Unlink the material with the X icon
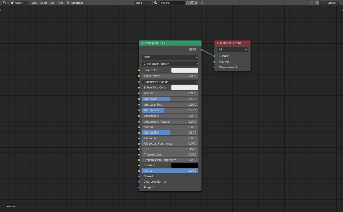343x212 pixels. point(196,3)
